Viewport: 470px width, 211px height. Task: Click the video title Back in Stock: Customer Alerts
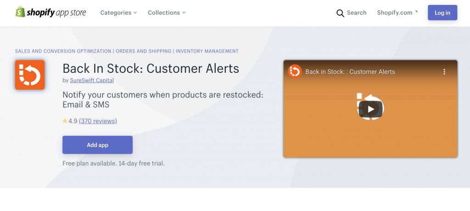point(350,72)
